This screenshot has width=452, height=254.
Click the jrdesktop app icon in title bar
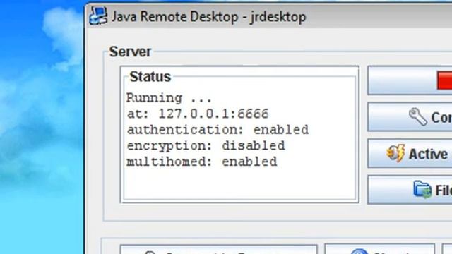(x=98, y=16)
